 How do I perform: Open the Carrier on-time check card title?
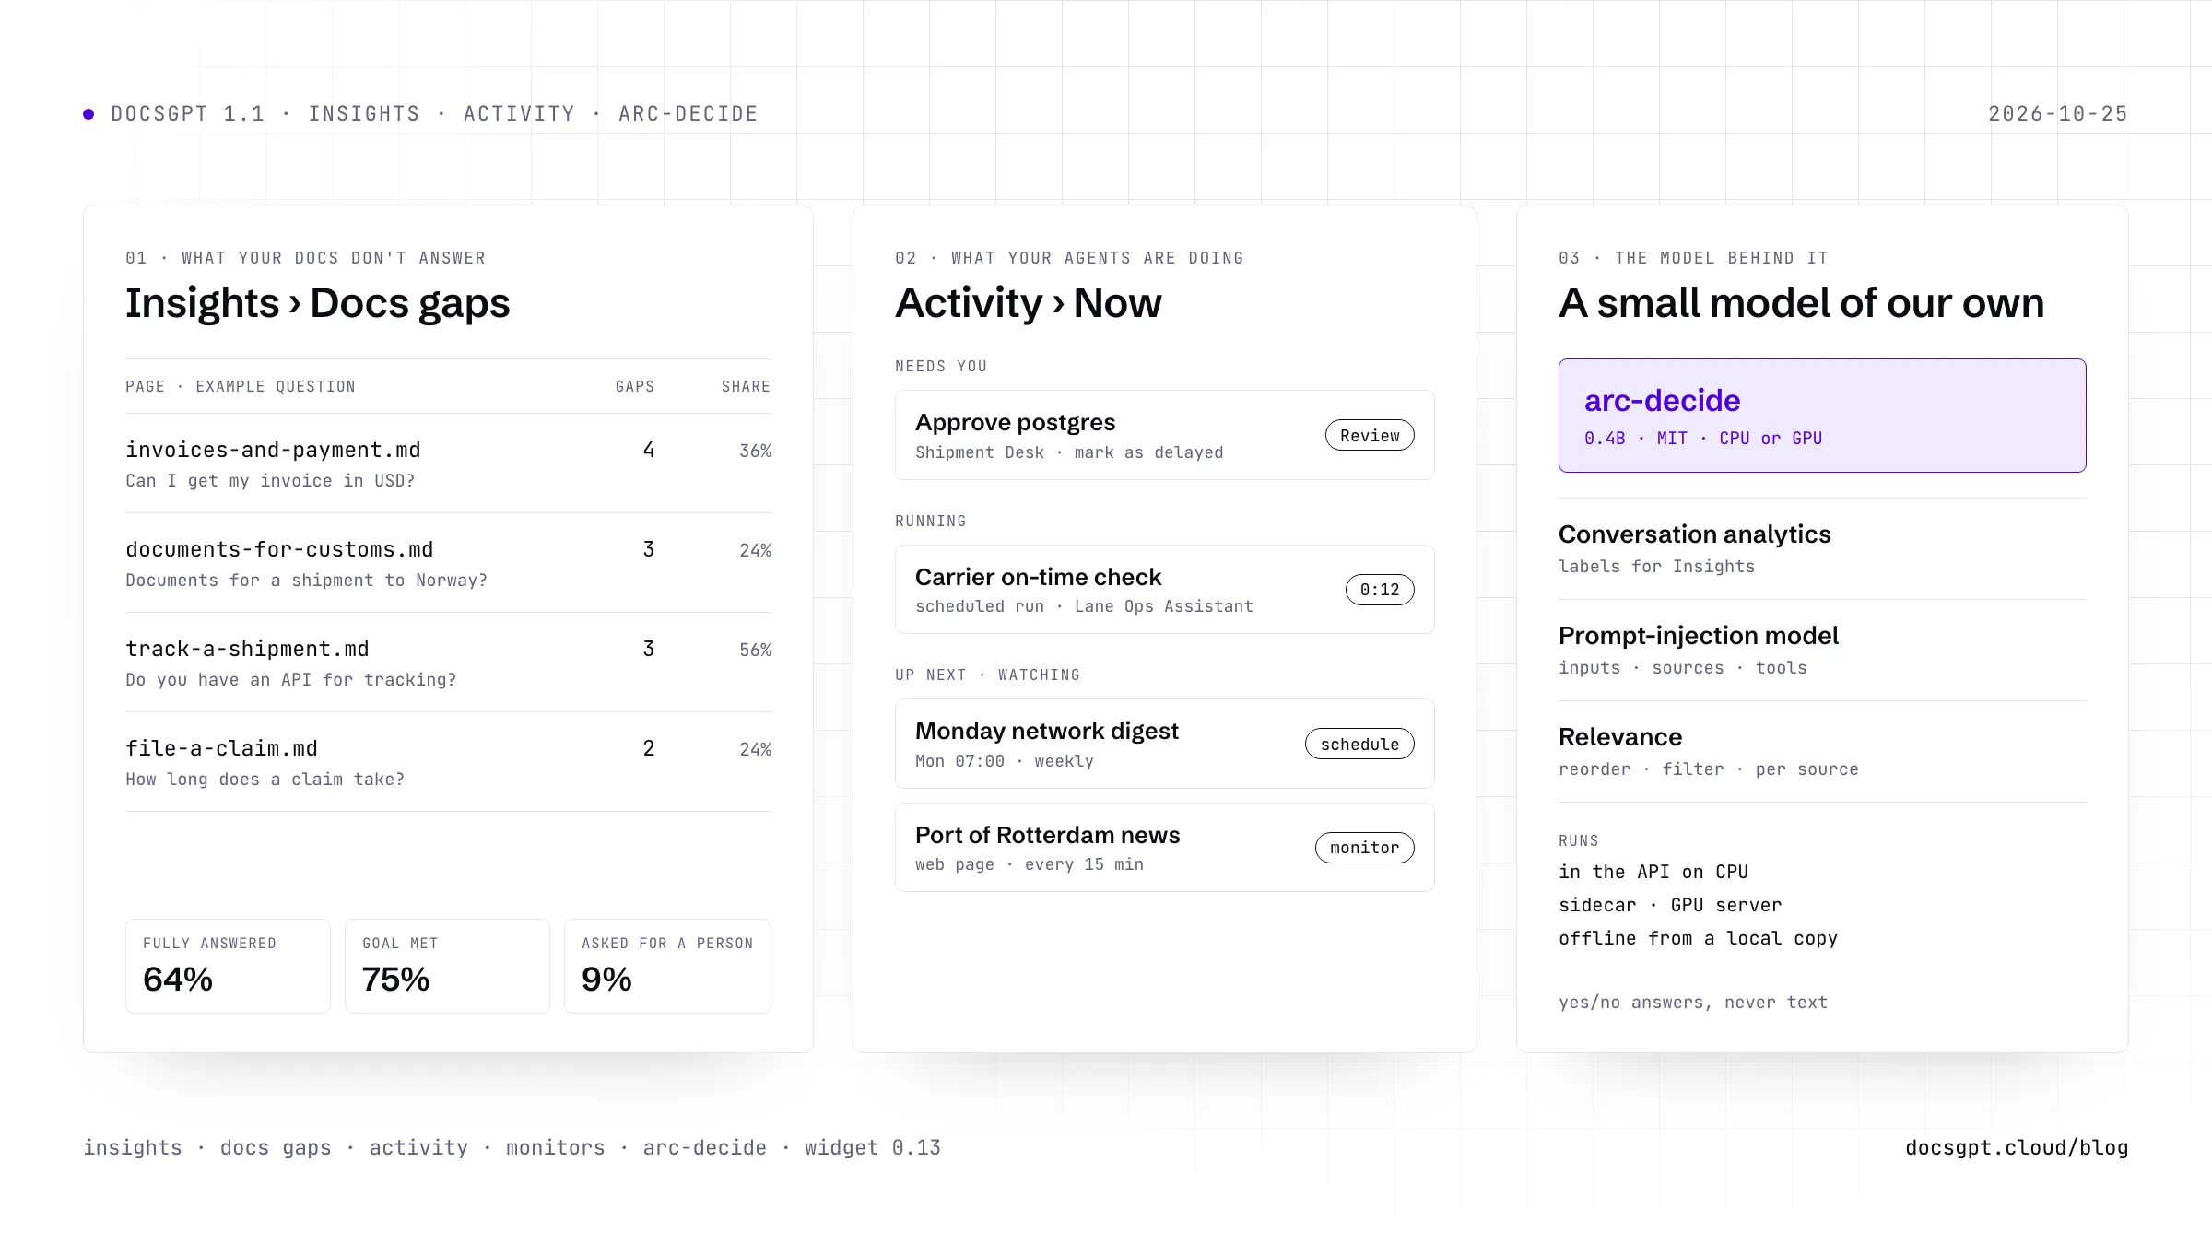click(x=1038, y=577)
